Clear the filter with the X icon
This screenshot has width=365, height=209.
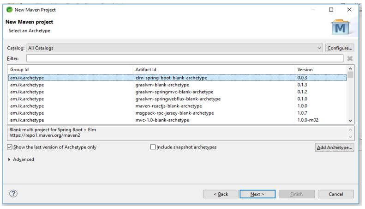[x=350, y=59]
